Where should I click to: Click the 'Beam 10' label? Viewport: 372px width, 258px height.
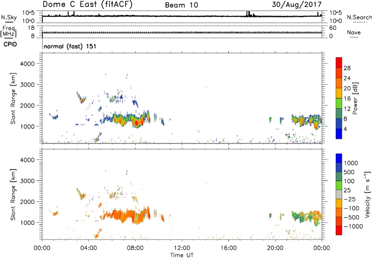point(181,5)
